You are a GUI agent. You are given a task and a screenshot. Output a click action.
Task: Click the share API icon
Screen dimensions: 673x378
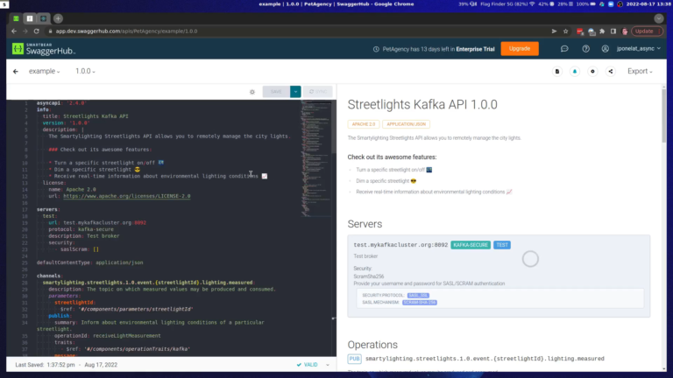click(x=611, y=72)
